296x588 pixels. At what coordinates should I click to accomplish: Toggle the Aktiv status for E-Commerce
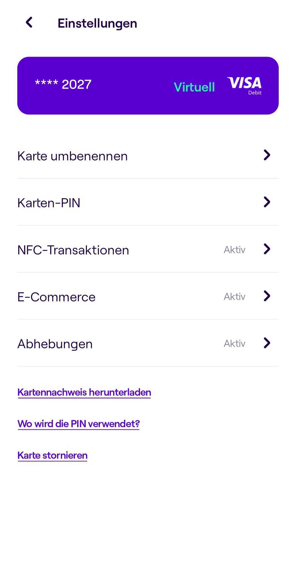(234, 296)
